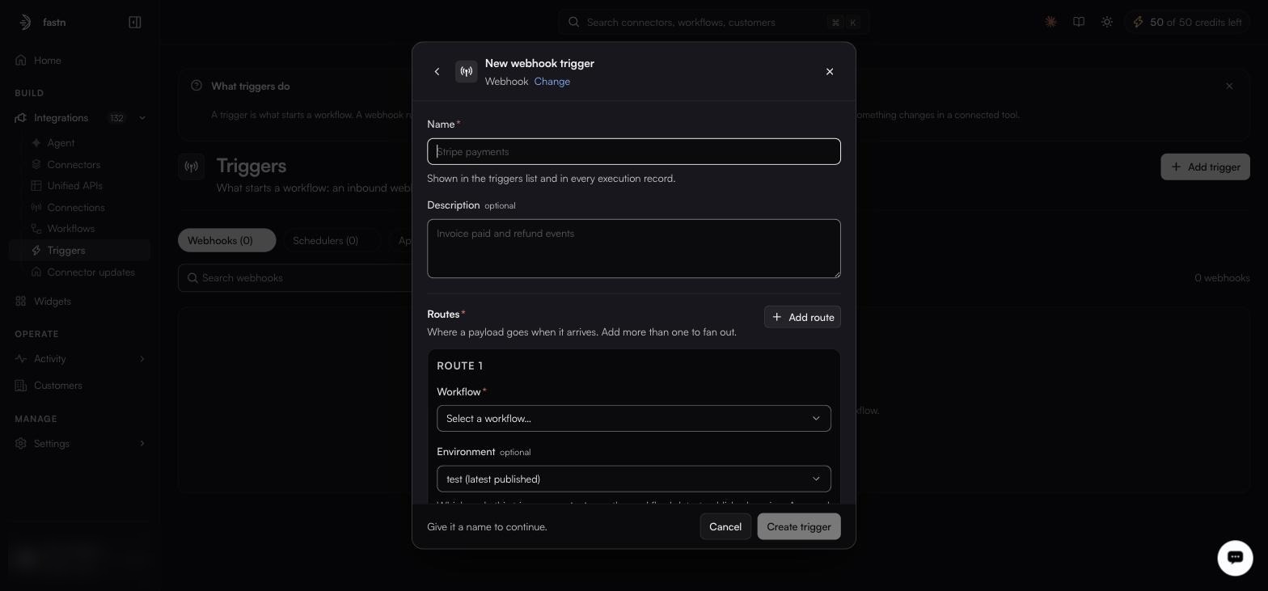Click the Settings gear icon in sidebar

(21, 444)
